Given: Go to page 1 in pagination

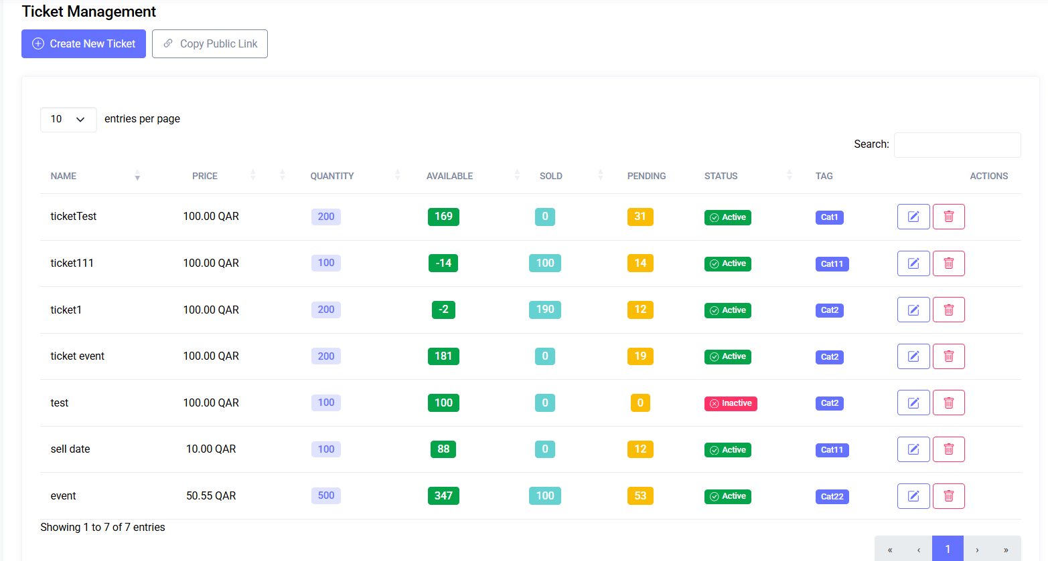Looking at the screenshot, I should 947,549.
